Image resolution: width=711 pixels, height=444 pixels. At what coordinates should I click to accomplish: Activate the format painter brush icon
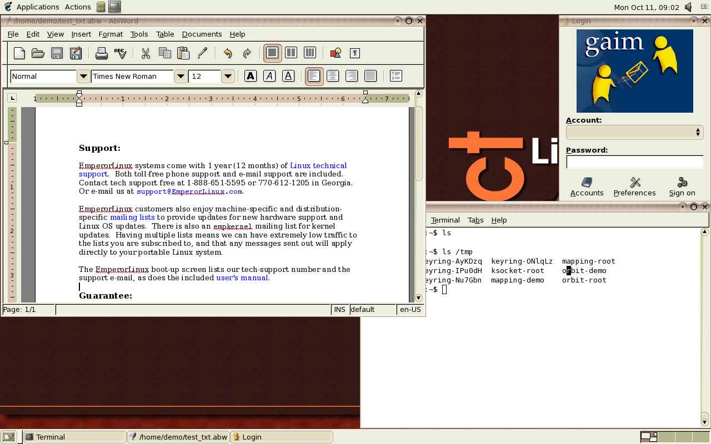pyautogui.click(x=202, y=53)
